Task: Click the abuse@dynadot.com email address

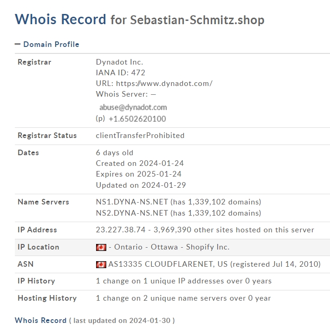Action: click(133, 107)
